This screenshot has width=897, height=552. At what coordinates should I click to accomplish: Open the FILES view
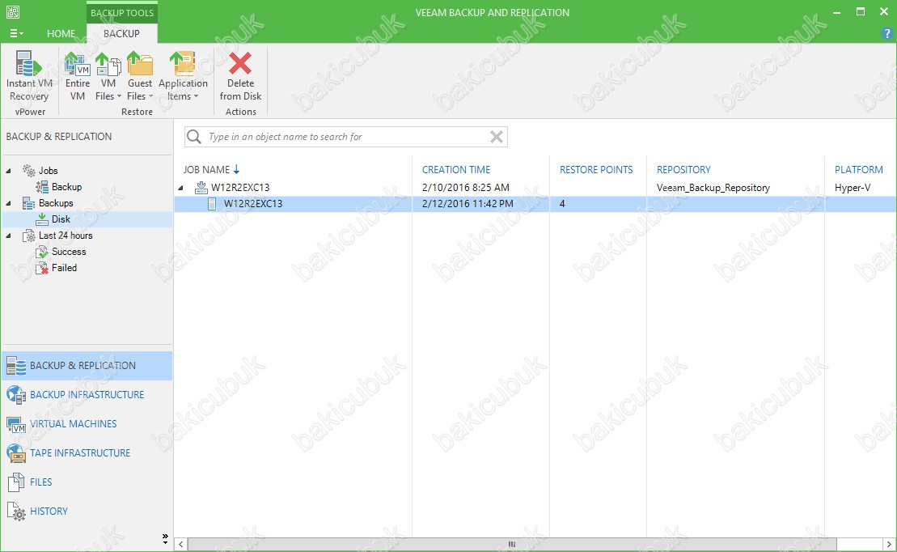click(x=87, y=482)
